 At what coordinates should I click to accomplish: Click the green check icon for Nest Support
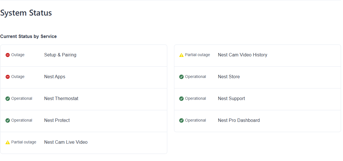tap(181, 99)
